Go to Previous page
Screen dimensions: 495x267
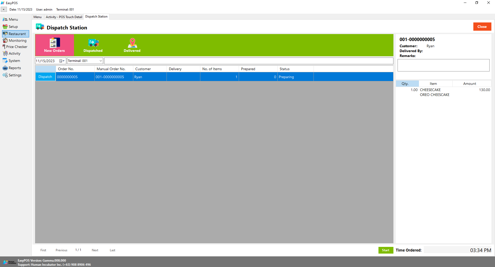tap(61, 250)
